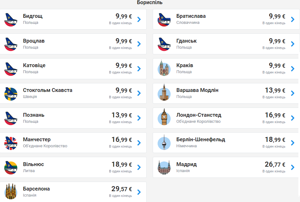
Task: Open the chevron arrow for Братислава
Action: tap(292, 19)
